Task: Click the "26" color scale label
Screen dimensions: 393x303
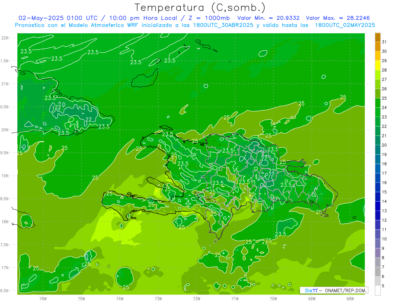Action: (x=384, y=89)
